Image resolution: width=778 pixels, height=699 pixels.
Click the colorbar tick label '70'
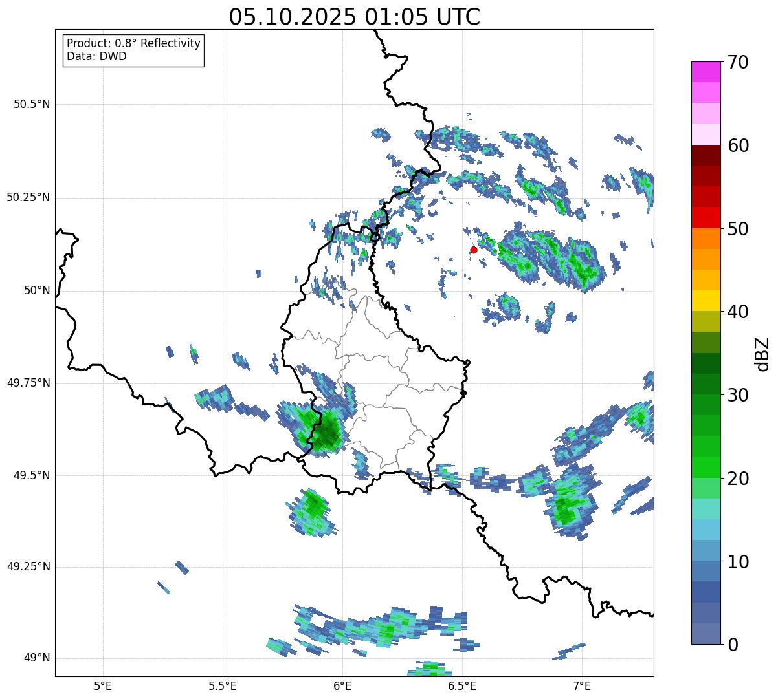pyautogui.click(x=739, y=62)
